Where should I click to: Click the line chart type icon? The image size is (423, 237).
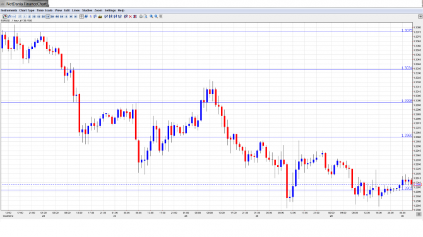click(14, 16)
